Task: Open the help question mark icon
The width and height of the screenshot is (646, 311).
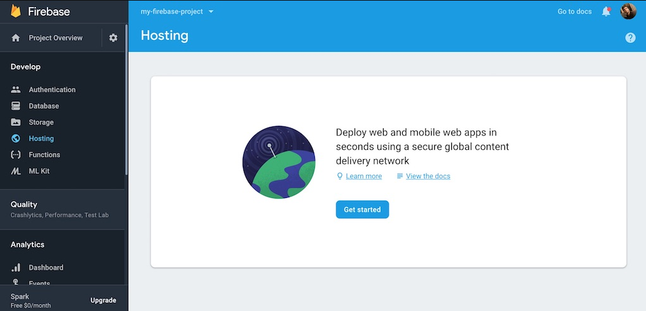Action: pos(630,38)
